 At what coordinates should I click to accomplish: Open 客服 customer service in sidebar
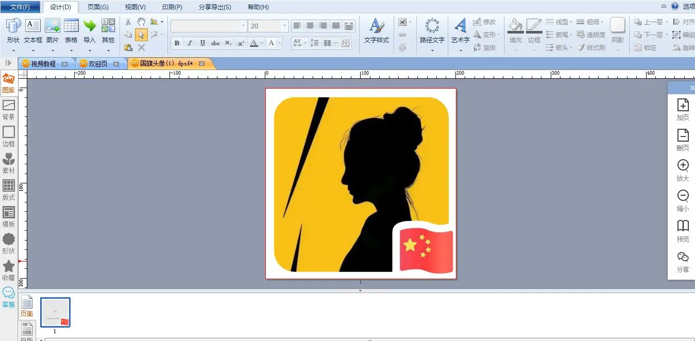tap(8, 297)
